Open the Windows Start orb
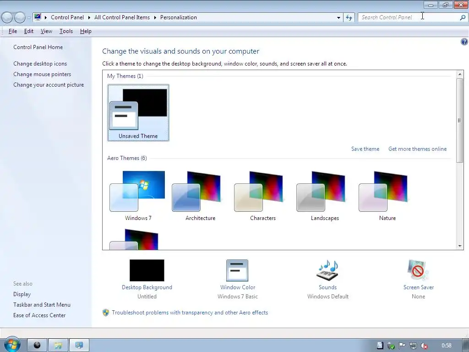Viewport: 469px width, 352px height. [11, 345]
